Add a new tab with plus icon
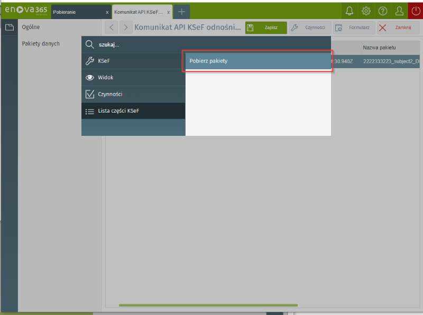This screenshot has height=315, width=423. coord(181,12)
